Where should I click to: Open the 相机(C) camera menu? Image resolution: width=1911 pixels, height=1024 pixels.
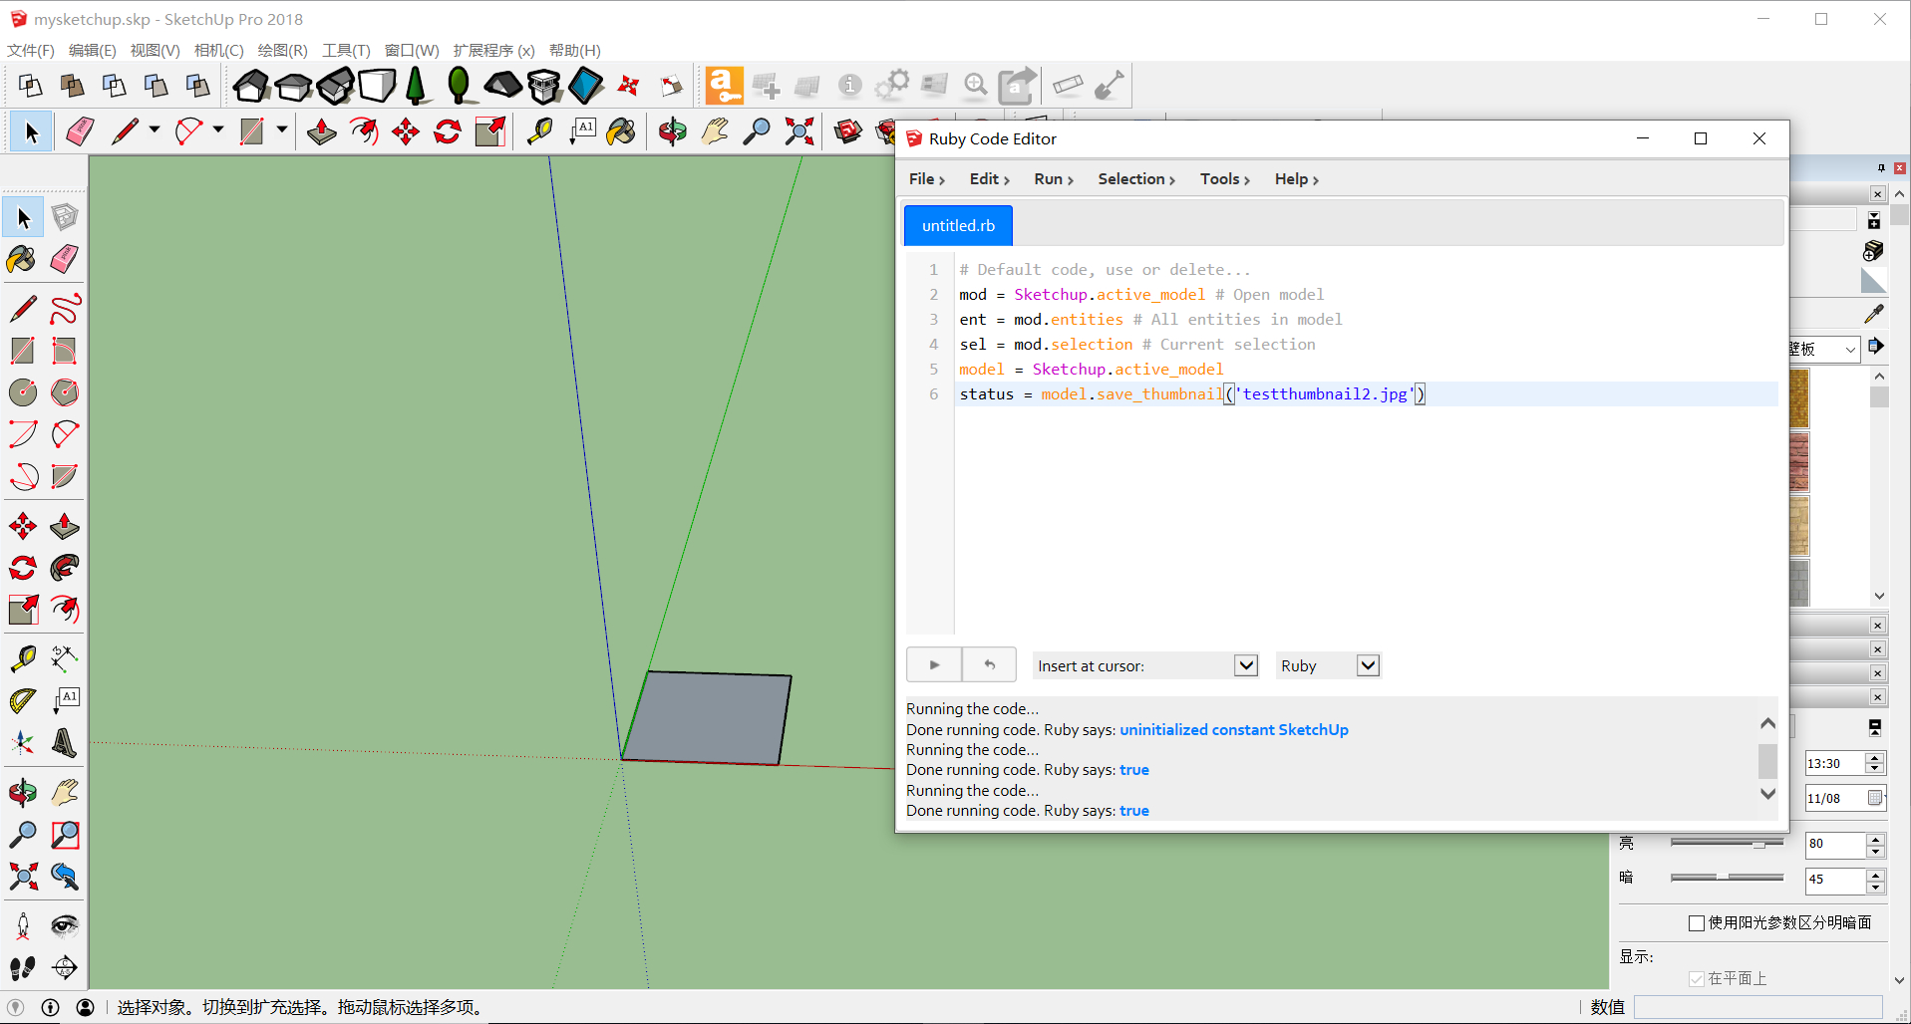pyautogui.click(x=218, y=50)
